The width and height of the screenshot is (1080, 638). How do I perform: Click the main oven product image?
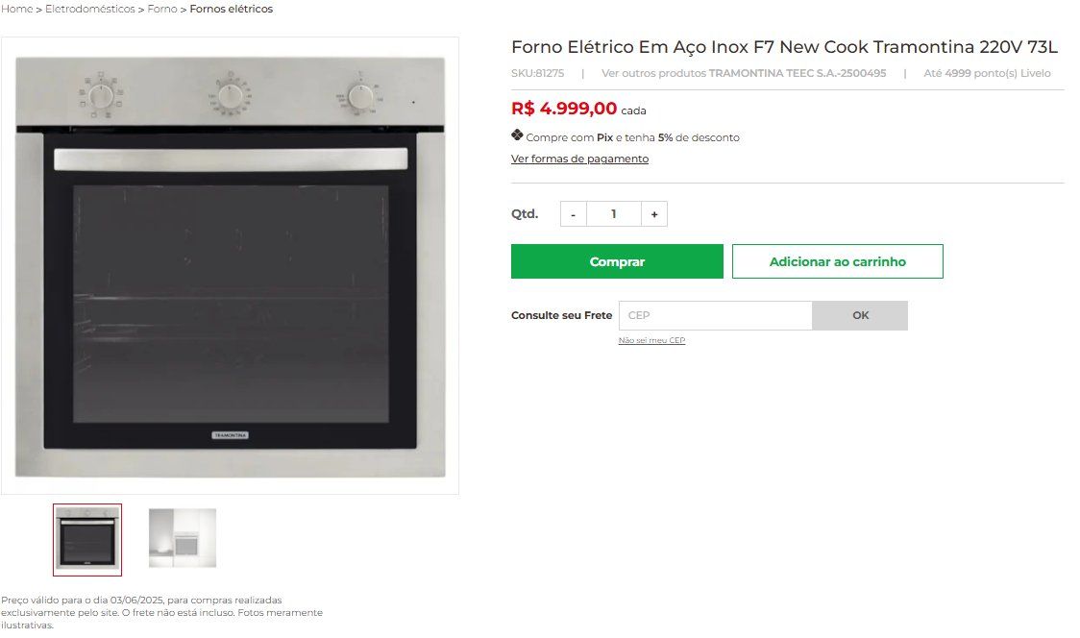230,266
